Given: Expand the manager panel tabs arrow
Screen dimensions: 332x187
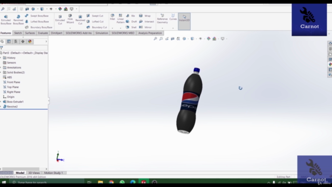Looking at the screenshot, I should 46,42.
